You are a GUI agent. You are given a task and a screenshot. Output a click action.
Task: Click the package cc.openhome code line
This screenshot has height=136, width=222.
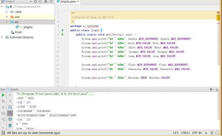(x=85, y=26)
